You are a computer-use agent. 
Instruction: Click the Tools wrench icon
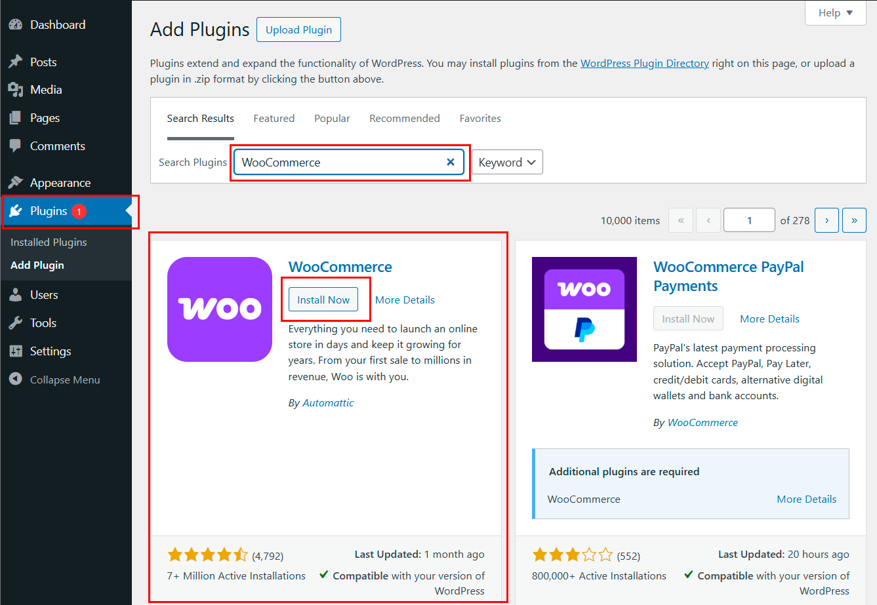pos(16,323)
